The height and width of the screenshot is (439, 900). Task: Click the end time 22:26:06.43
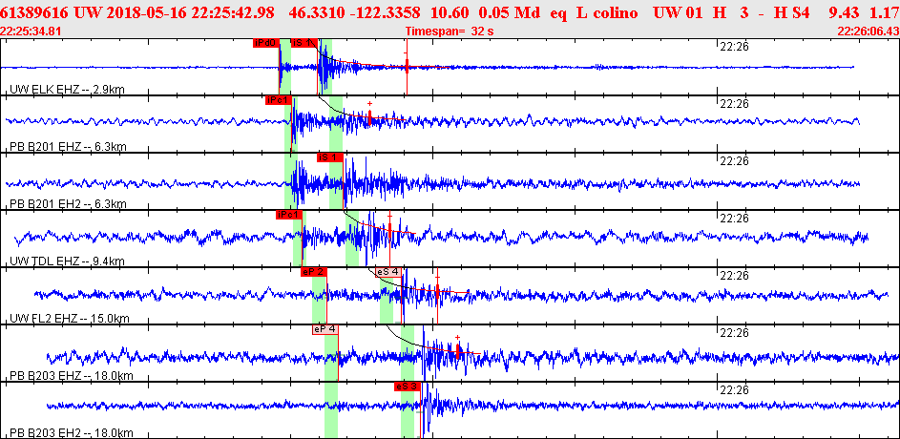pos(869,31)
